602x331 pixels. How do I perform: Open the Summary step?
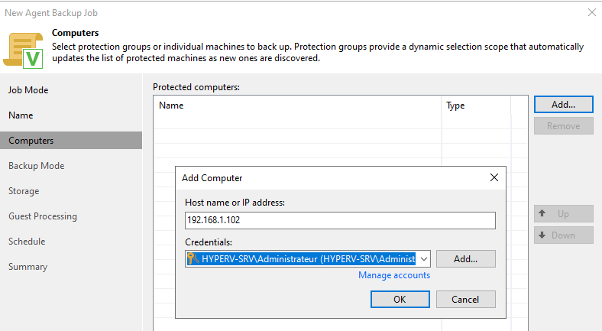pyautogui.click(x=28, y=267)
